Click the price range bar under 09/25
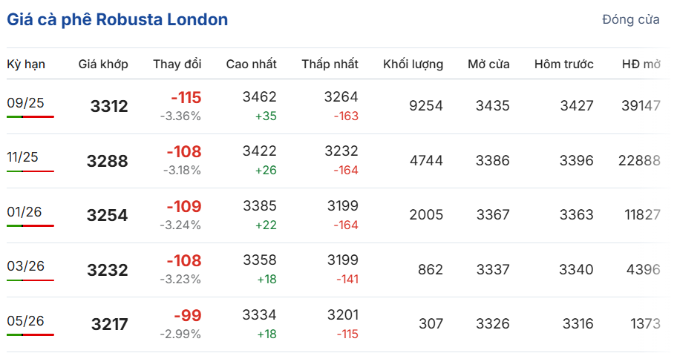Viewport: 677px width, 353px height. click(x=30, y=116)
